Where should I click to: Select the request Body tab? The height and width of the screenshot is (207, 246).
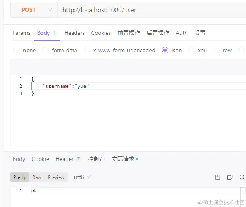tap(47, 33)
